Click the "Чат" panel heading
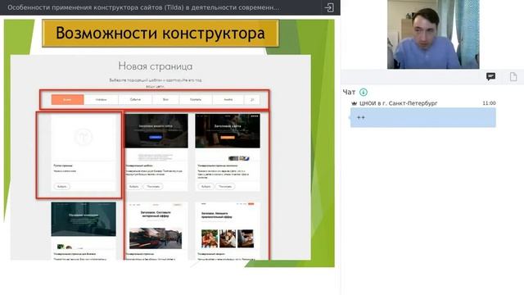The image size is (524, 295). click(349, 92)
